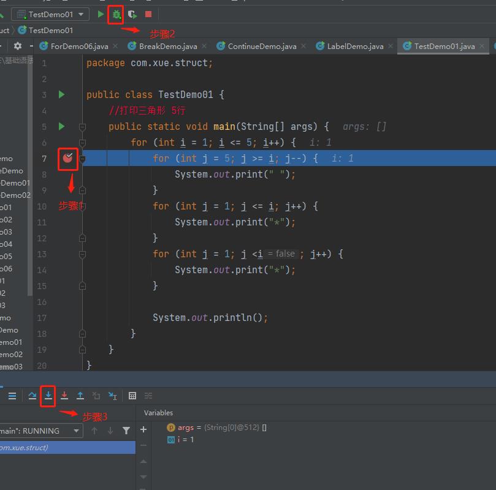
Task: Click fold end marker at line 9
Action: click(82, 190)
